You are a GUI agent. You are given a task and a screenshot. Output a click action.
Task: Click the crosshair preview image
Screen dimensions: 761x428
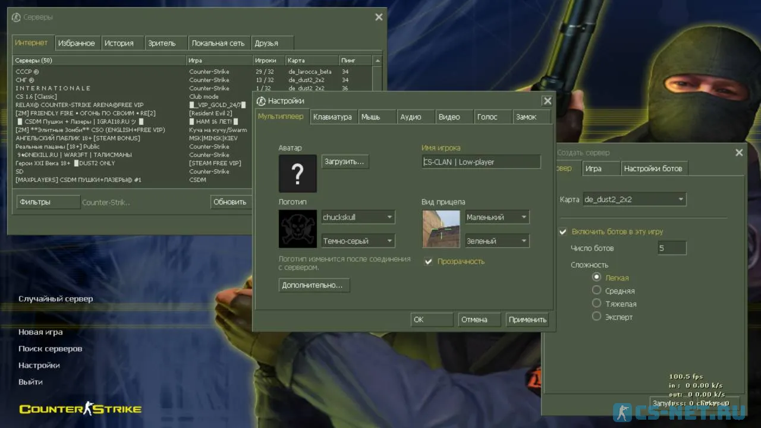click(441, 229)
